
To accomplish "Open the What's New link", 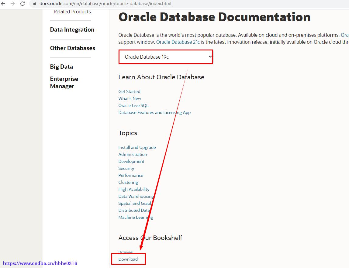I will pos(130,98).
